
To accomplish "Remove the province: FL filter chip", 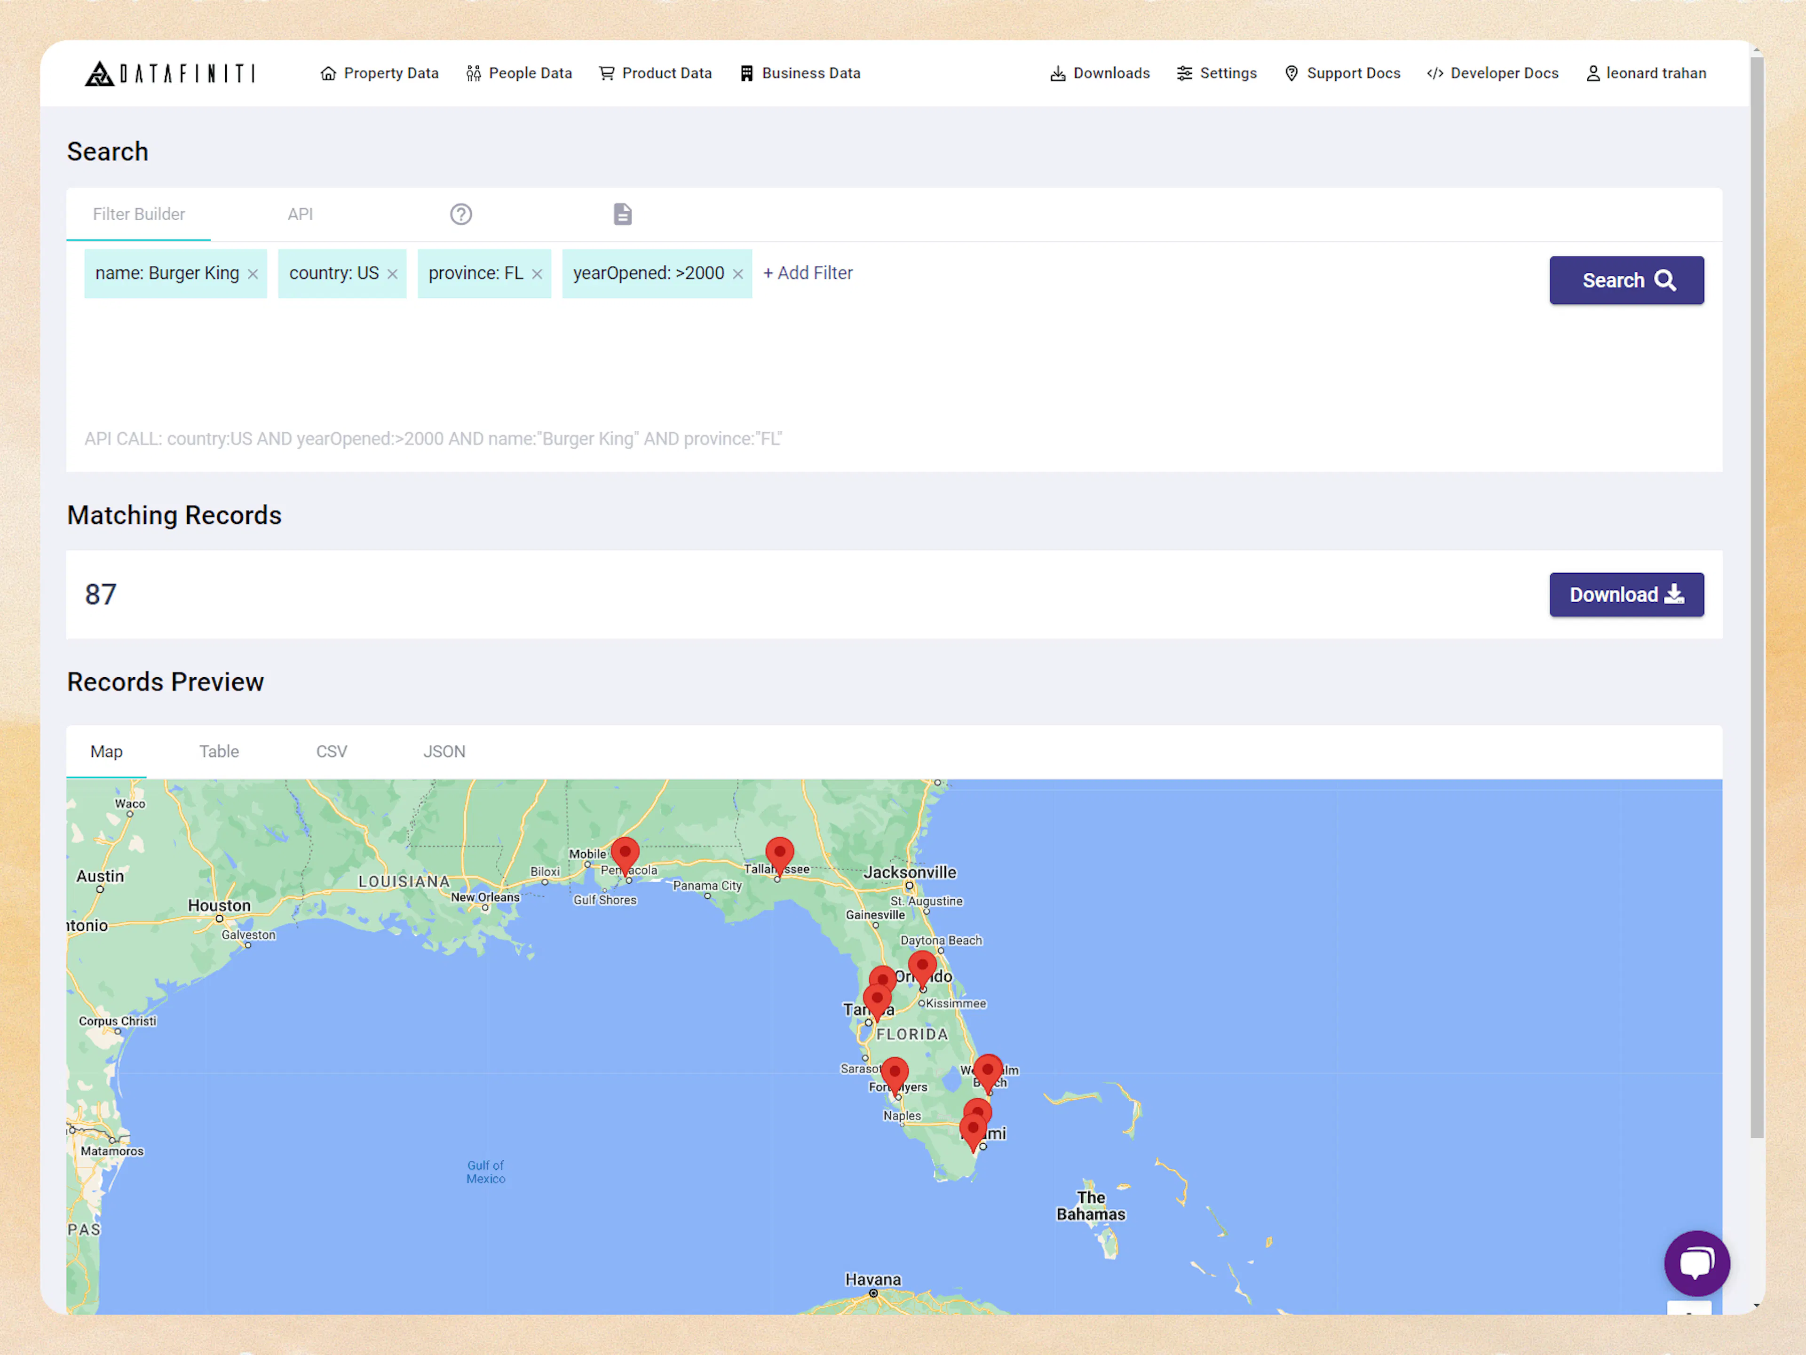I will tap(537, 273).
